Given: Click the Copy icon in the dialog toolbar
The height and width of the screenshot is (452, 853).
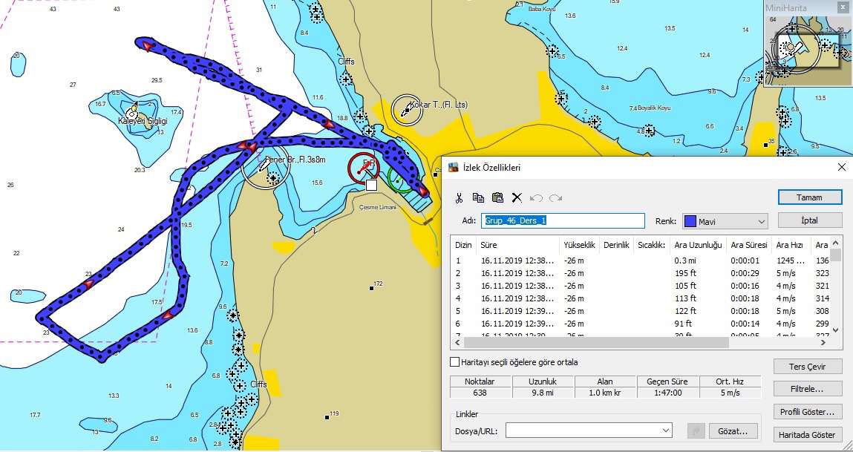Looking at the screenshot, I should click(478, 198).
